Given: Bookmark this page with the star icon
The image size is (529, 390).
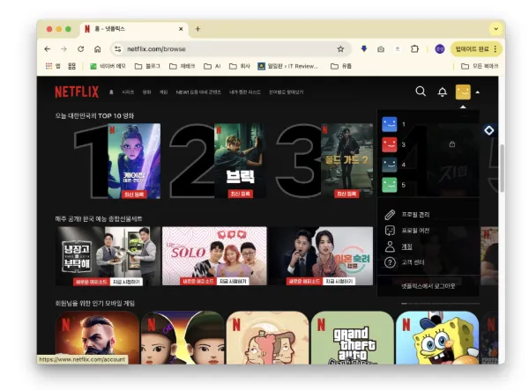Looking at the screenshot, I should 340,49.
